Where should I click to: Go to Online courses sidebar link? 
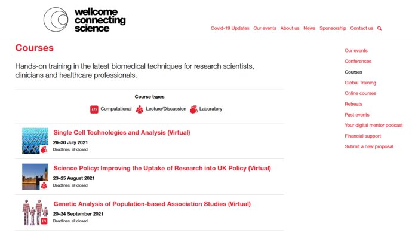(360, 93)
